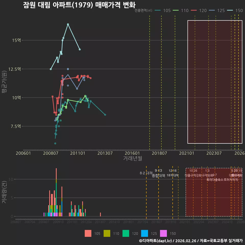Click 201704 on the volume chart x-axis

(143, 222)
